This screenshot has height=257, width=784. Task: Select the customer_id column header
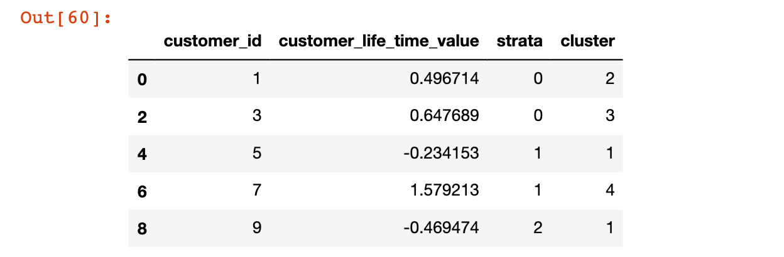click(x=212, y=41)
